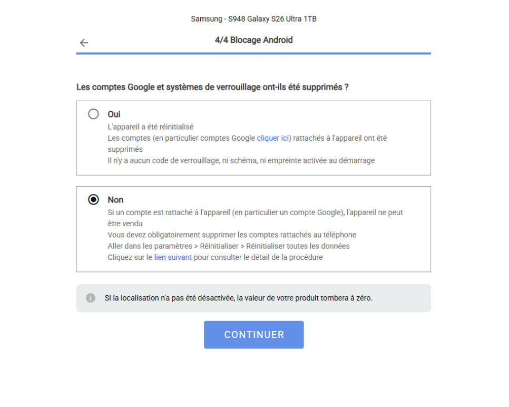Click the "Si un compte est rattaché" line
The image size is (509, 407).
[255, 212]
